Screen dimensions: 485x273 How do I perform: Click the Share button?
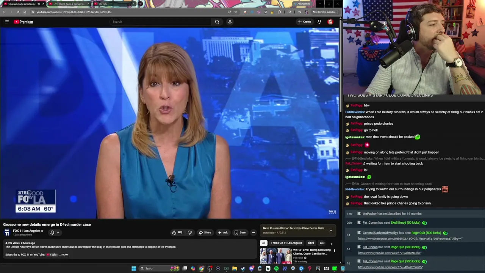[x=205, y=232]
